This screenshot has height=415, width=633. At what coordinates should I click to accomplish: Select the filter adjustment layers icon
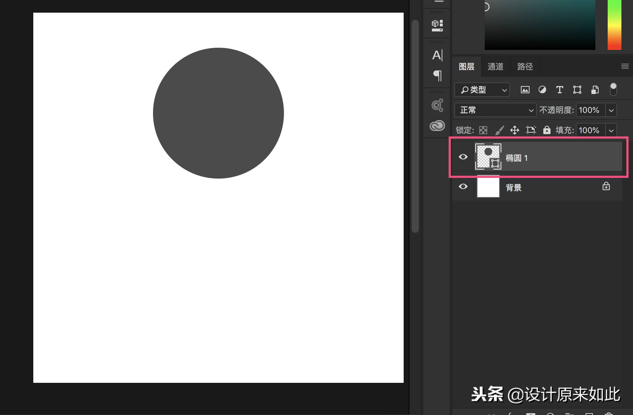coord(542,90)
